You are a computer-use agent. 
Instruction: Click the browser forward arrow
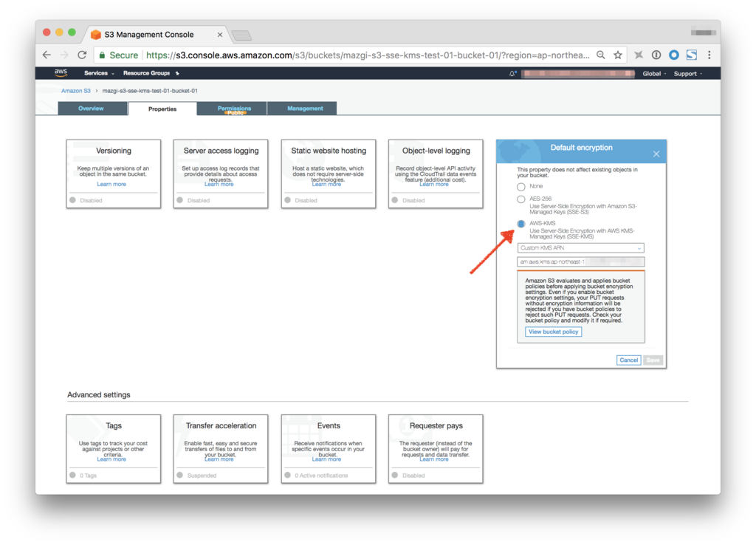(x=64, y=55)
